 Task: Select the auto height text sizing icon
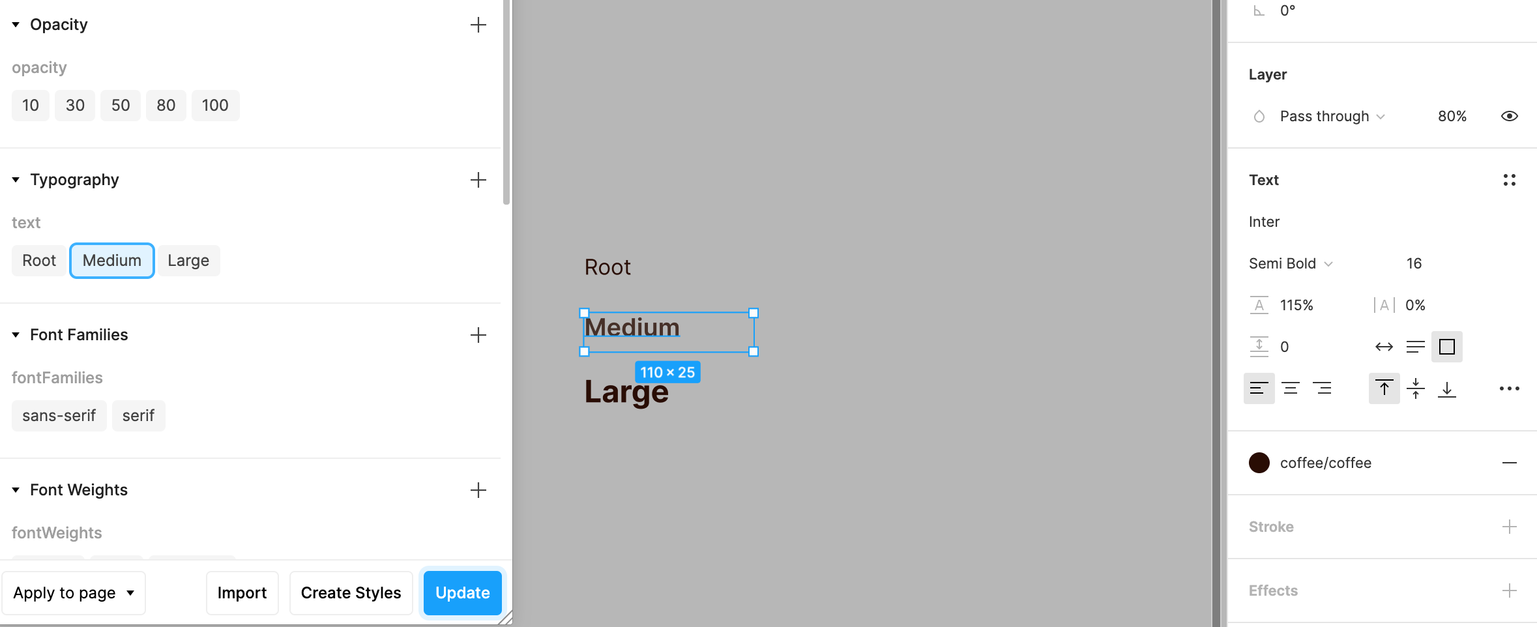(1416, 347)
